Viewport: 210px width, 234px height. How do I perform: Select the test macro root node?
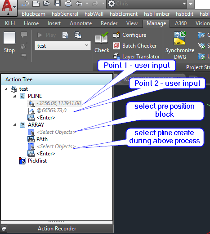[23, 89]
